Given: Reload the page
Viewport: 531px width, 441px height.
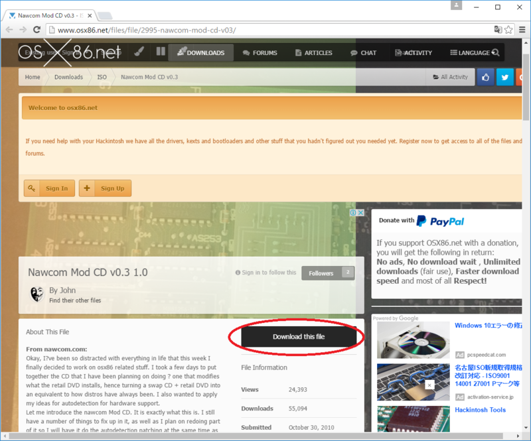Looking at the screenshot, I should [37, 30].
